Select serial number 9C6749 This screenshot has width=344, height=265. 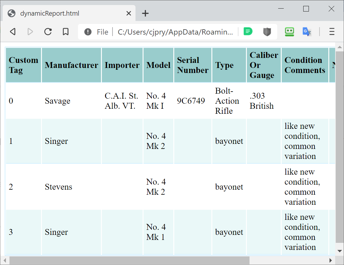[193, 101]
